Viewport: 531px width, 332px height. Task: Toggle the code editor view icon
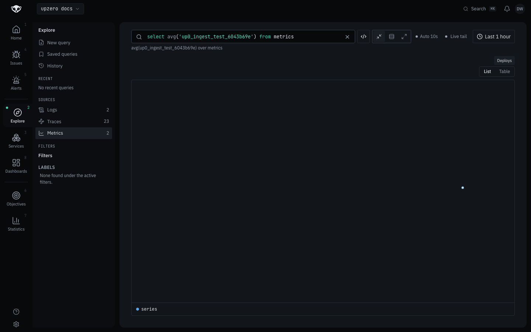point(364,37)
